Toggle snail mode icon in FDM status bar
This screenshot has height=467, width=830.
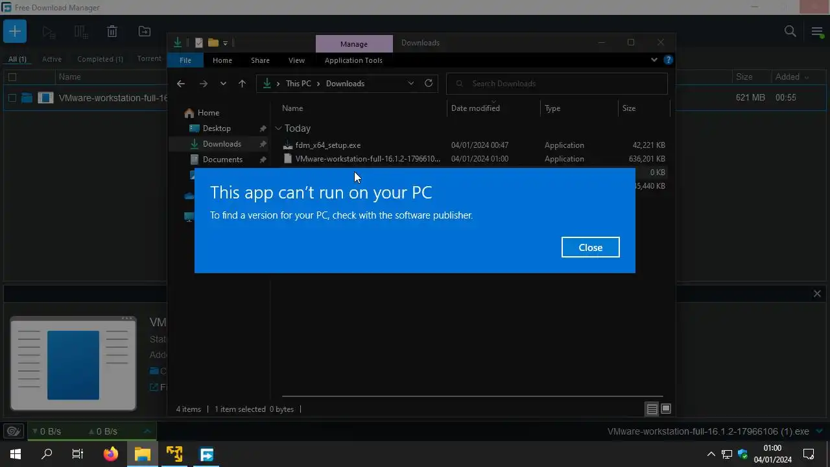coord(13,431)
